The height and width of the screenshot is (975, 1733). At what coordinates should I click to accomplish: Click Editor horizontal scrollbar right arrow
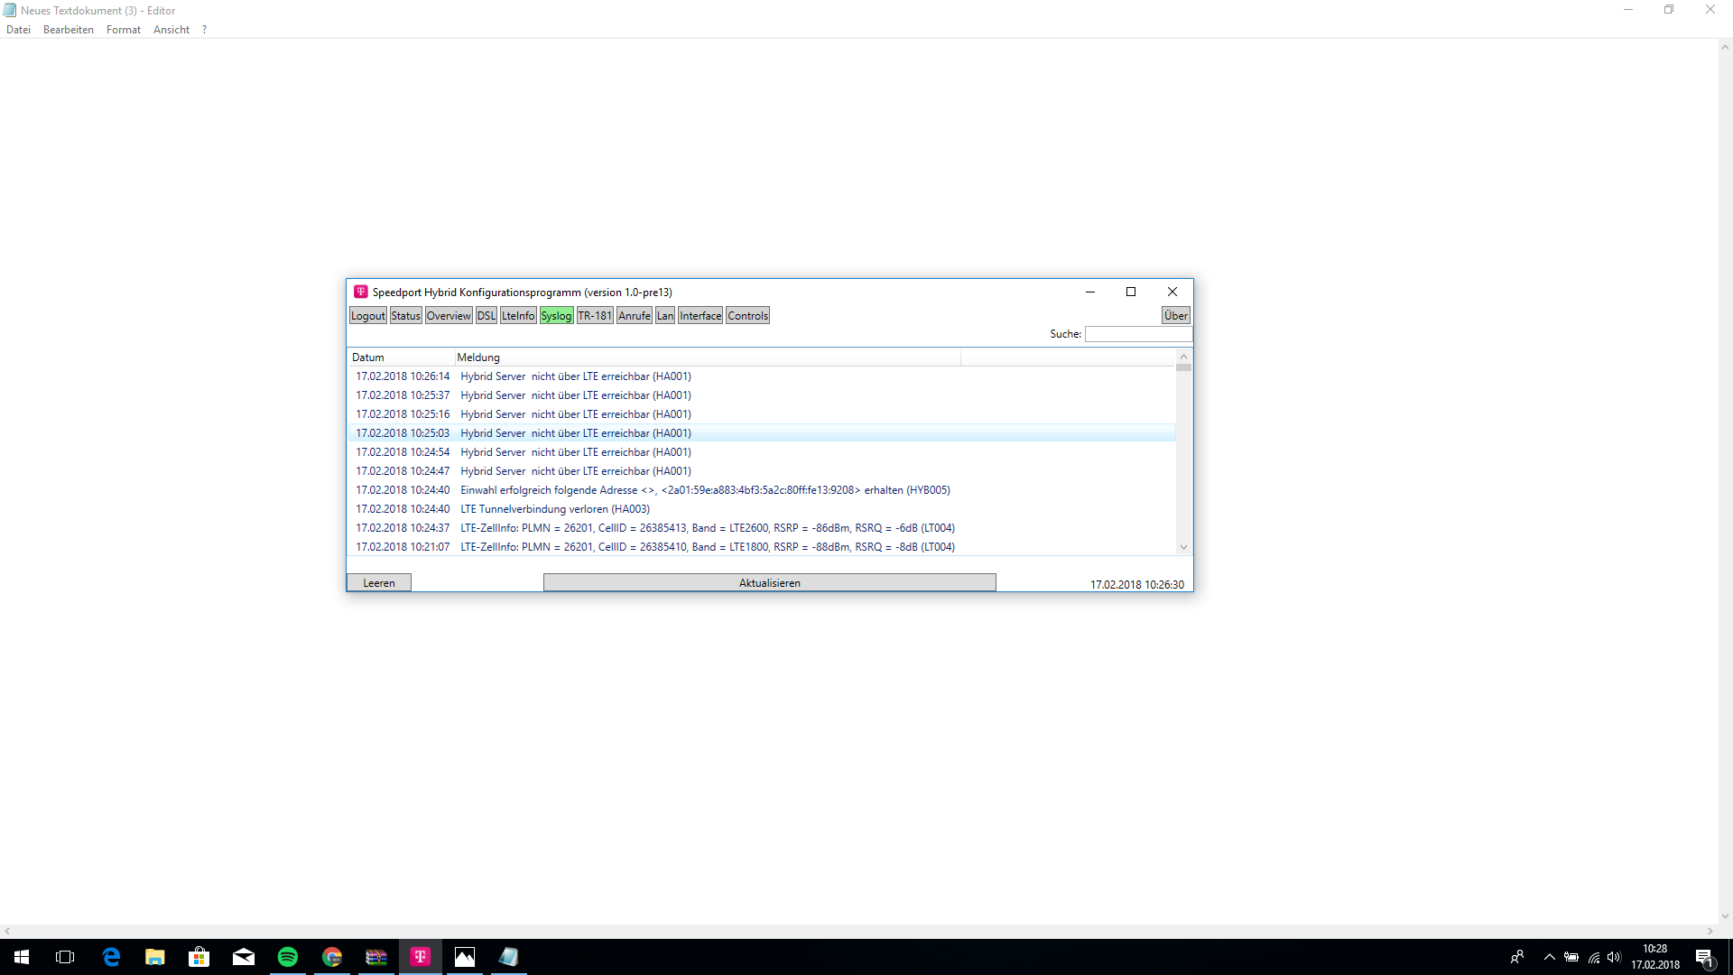(x=1710, y=931)
